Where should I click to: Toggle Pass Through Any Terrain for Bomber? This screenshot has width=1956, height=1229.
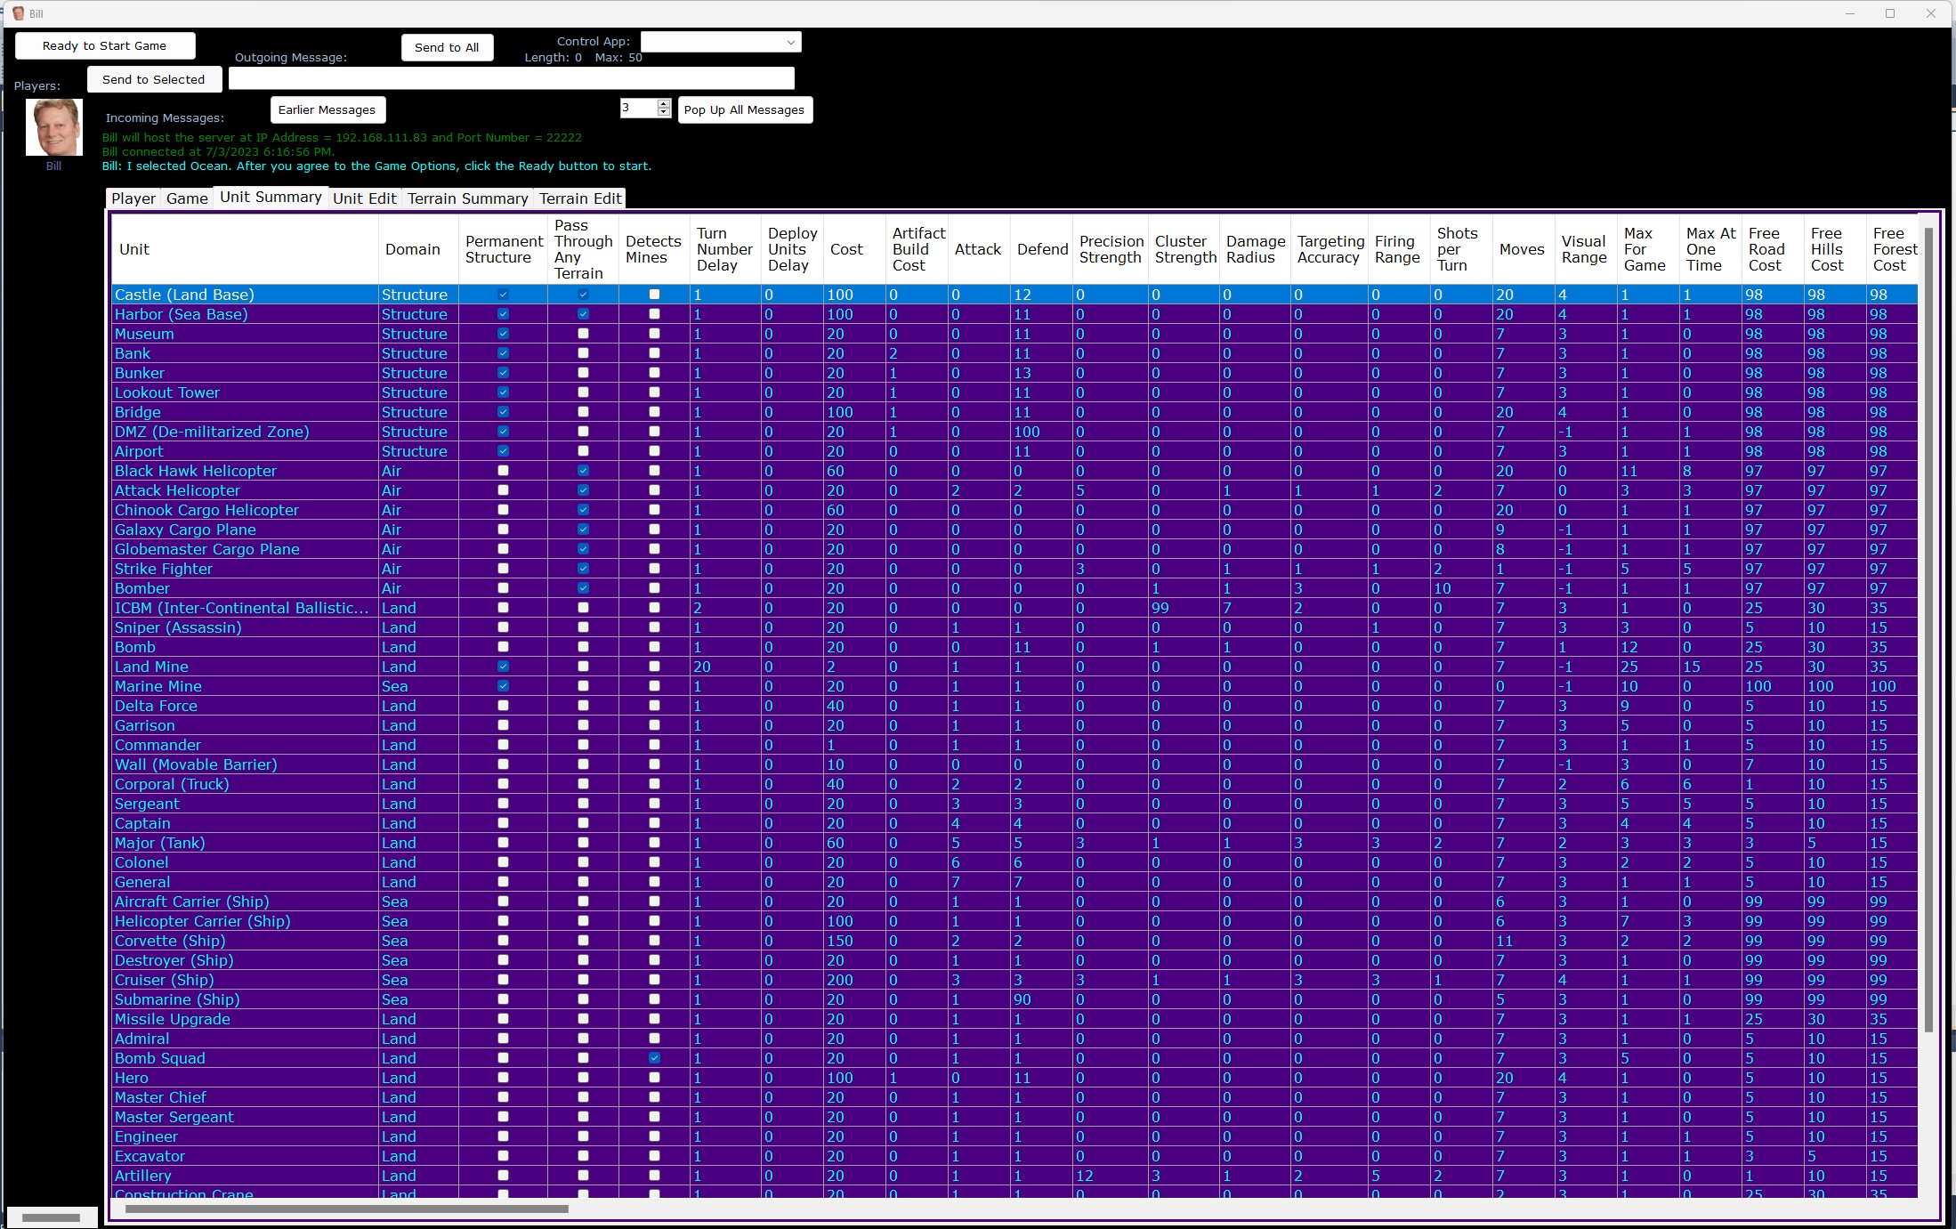coord(583,588)
